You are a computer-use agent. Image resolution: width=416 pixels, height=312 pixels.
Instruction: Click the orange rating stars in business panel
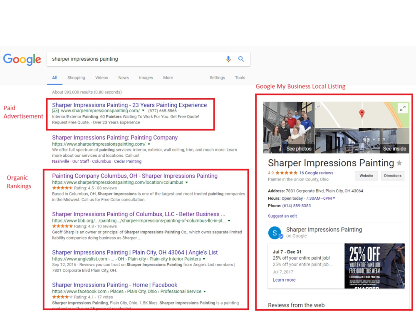coord(286,173)
